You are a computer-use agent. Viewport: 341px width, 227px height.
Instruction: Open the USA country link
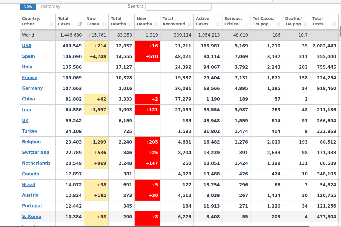(27, 46)
